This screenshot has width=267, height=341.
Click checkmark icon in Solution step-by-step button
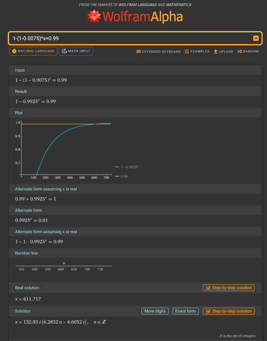[208, 311]
